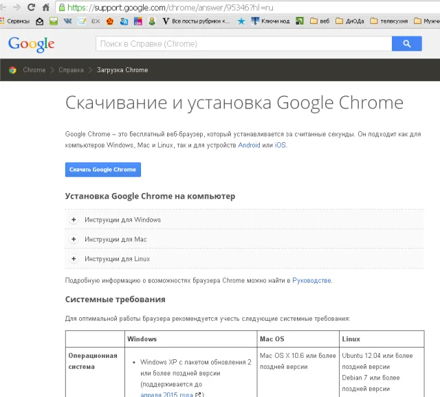Click the 'Ubuntu 12.04 или более' cell text
The height and width of the screenshot is (397, 440).
(x=377, y=356)
